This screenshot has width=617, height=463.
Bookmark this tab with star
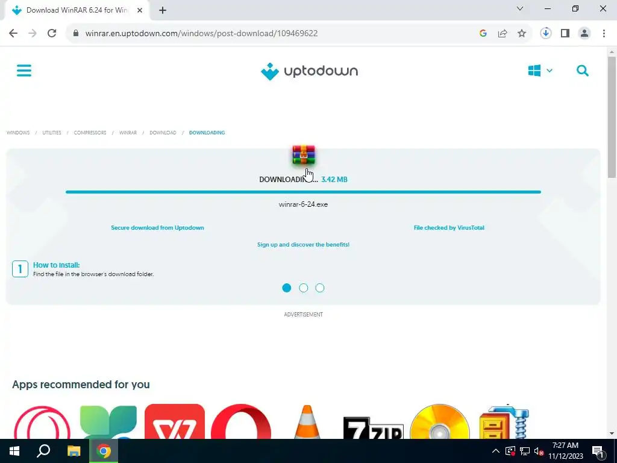click(x=522, y=34)
